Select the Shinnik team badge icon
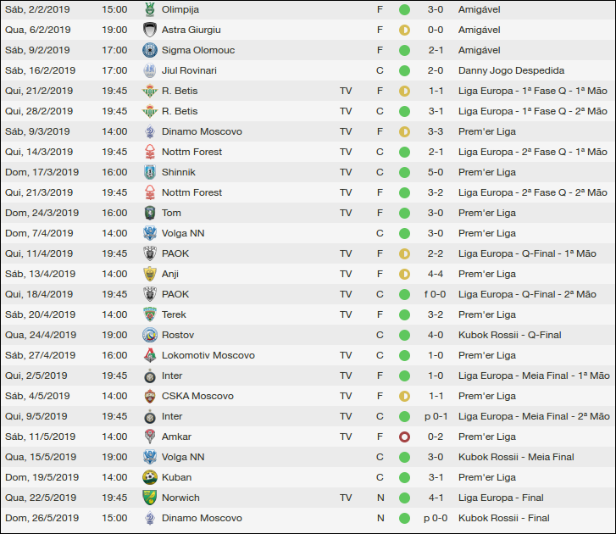This screenshot has width=616, height=534. [150, 172]
